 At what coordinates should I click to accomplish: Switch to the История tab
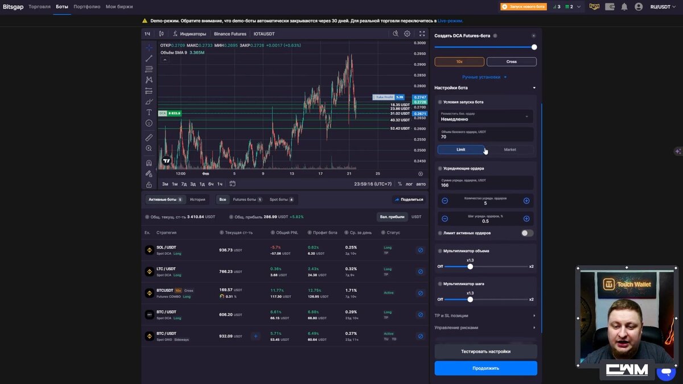point(198,200)
